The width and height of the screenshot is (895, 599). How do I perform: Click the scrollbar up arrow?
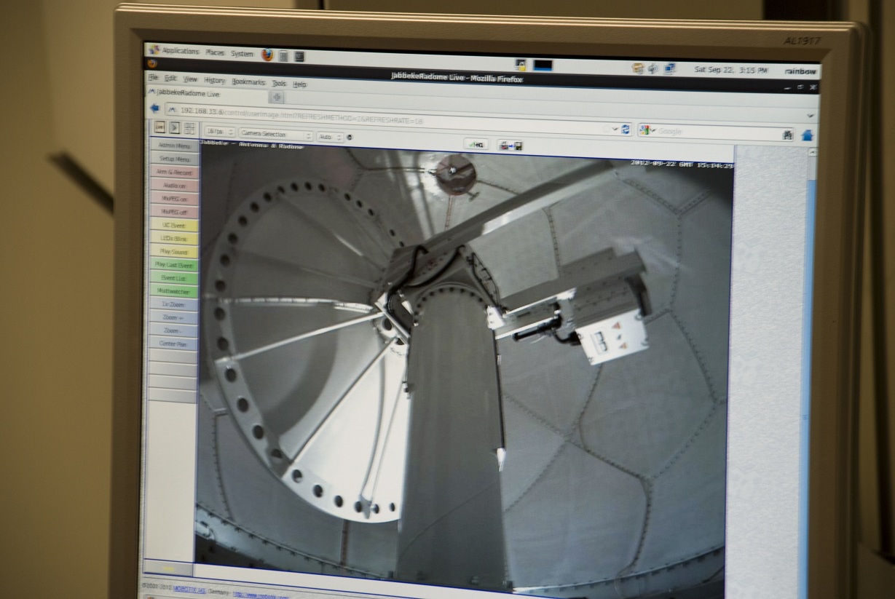(812, 153)
